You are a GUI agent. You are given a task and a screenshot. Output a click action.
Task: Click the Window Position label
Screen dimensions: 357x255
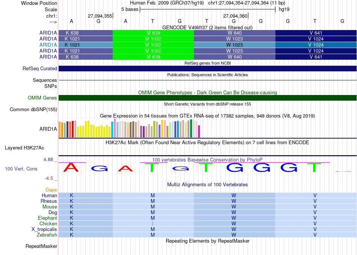[x=39, y=3]
